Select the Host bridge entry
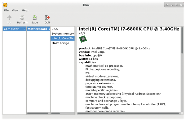186x121 pixels. coord(63,43)
